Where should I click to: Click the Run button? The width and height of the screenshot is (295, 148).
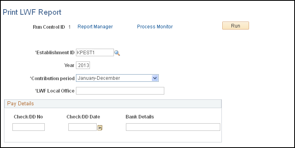click(x=235, y=26)
